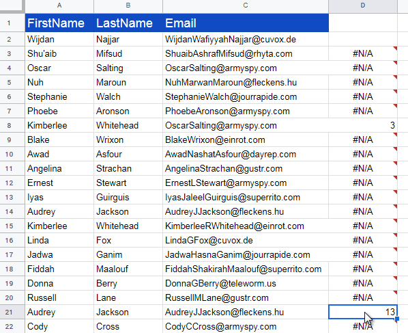
Task: Click cell with first name Nuh
Action: (59, 83)
